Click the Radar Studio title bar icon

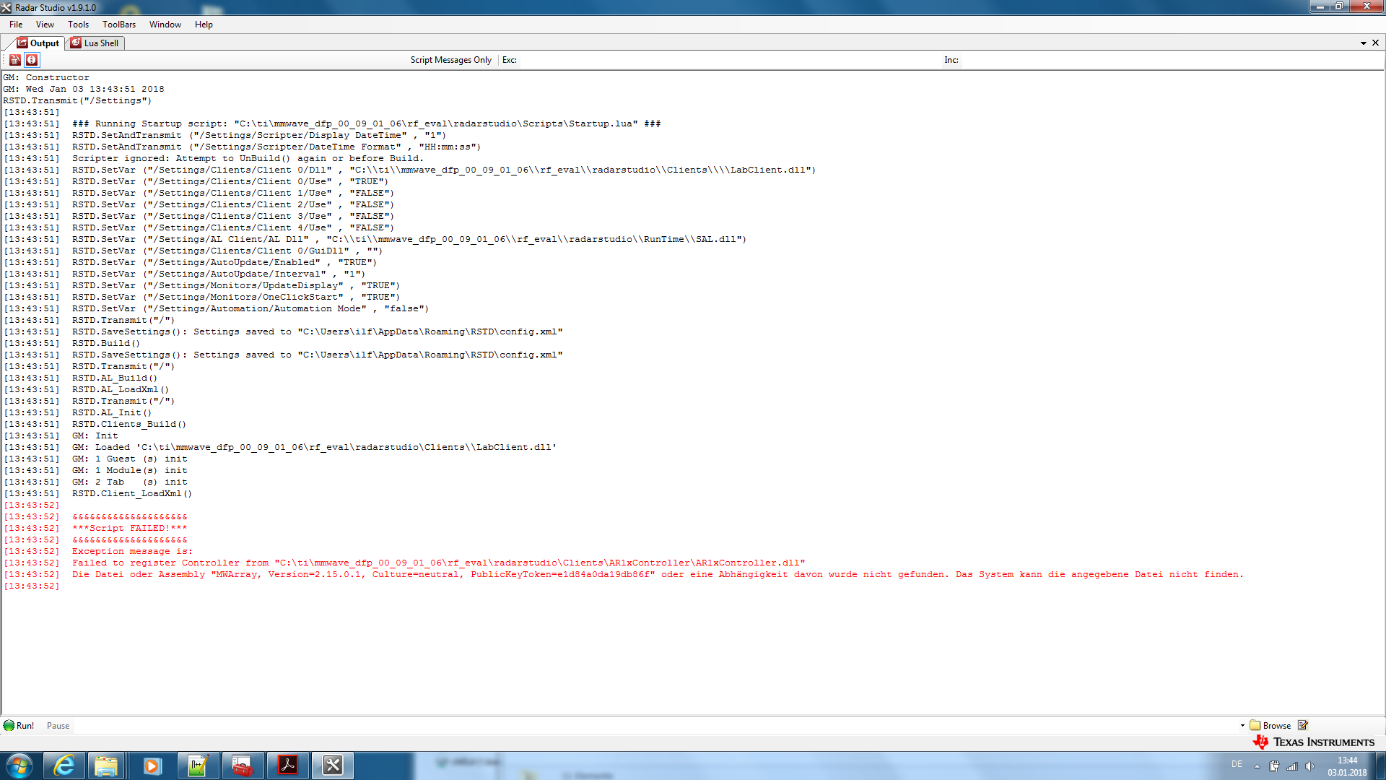coord(6,7)
